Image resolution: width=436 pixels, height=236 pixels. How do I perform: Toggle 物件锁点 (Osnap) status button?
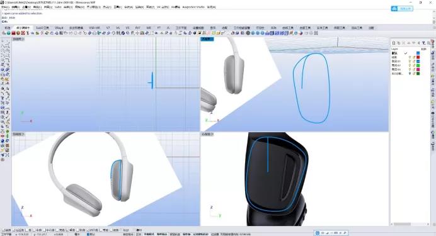coord(162,234)
